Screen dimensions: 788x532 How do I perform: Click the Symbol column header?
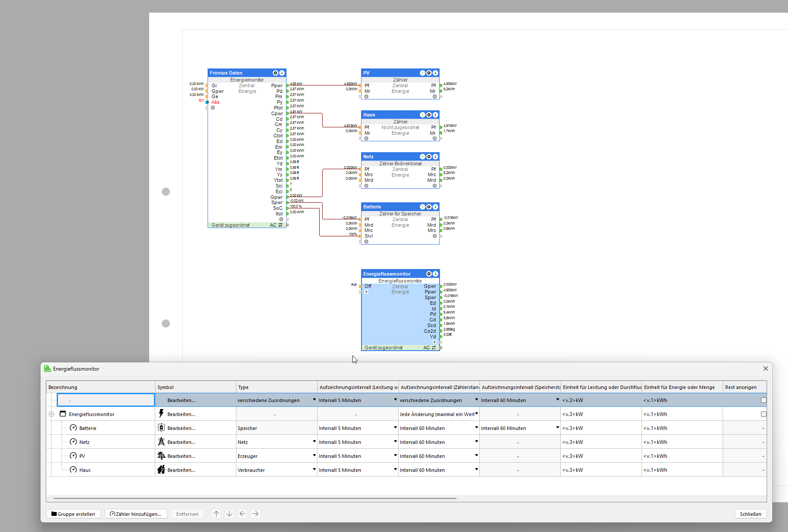pos(196,387)
